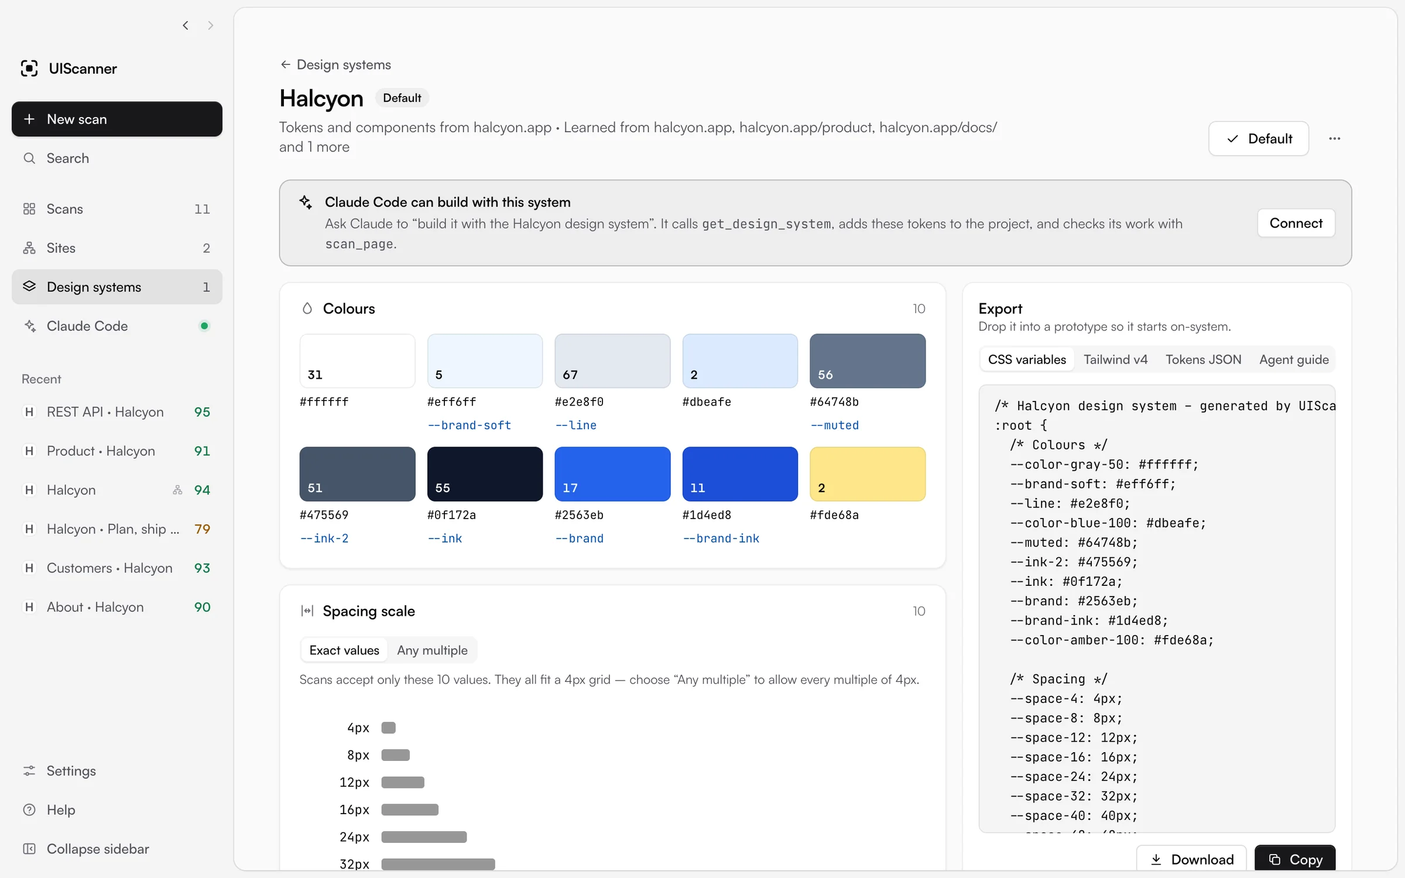
Task: Click the back arrow beside Design systems
Action: point(286,64)
